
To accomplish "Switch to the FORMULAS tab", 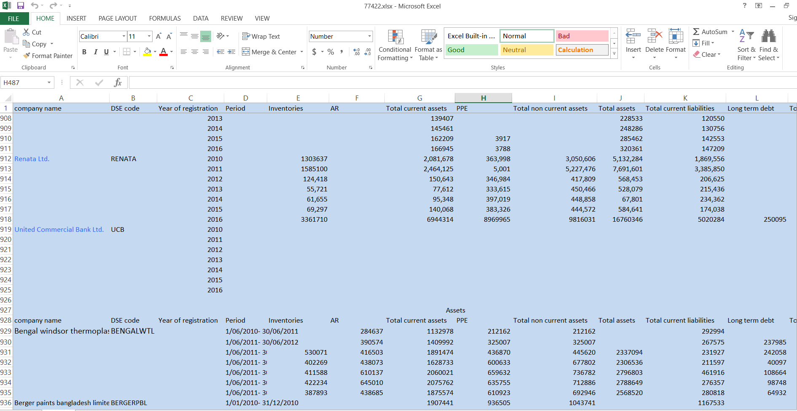I will 165,19.
